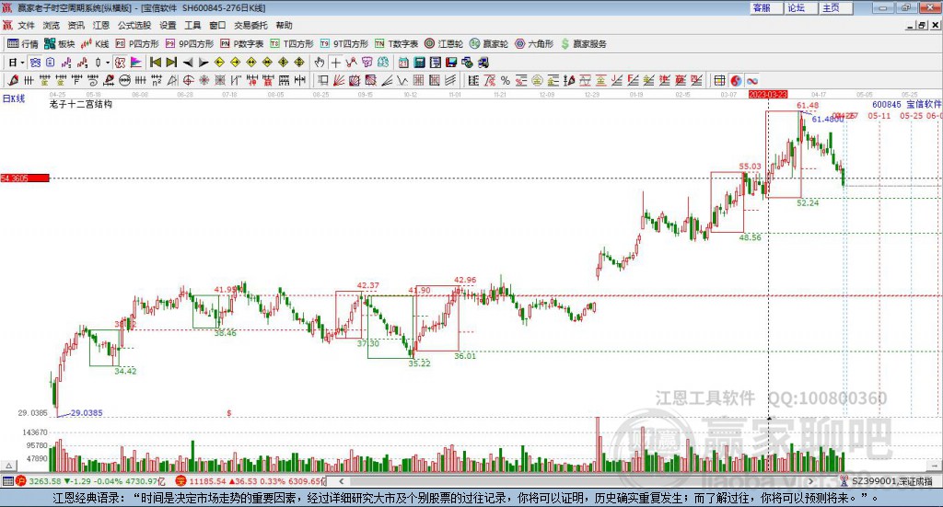Click the 客服 button in title bar
This screenshot has width=943, height=507.
(765, 7)
